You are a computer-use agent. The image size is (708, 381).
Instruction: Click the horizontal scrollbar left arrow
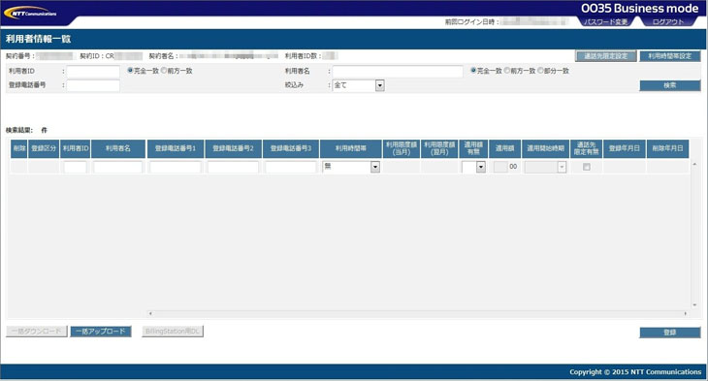[150, 313]
